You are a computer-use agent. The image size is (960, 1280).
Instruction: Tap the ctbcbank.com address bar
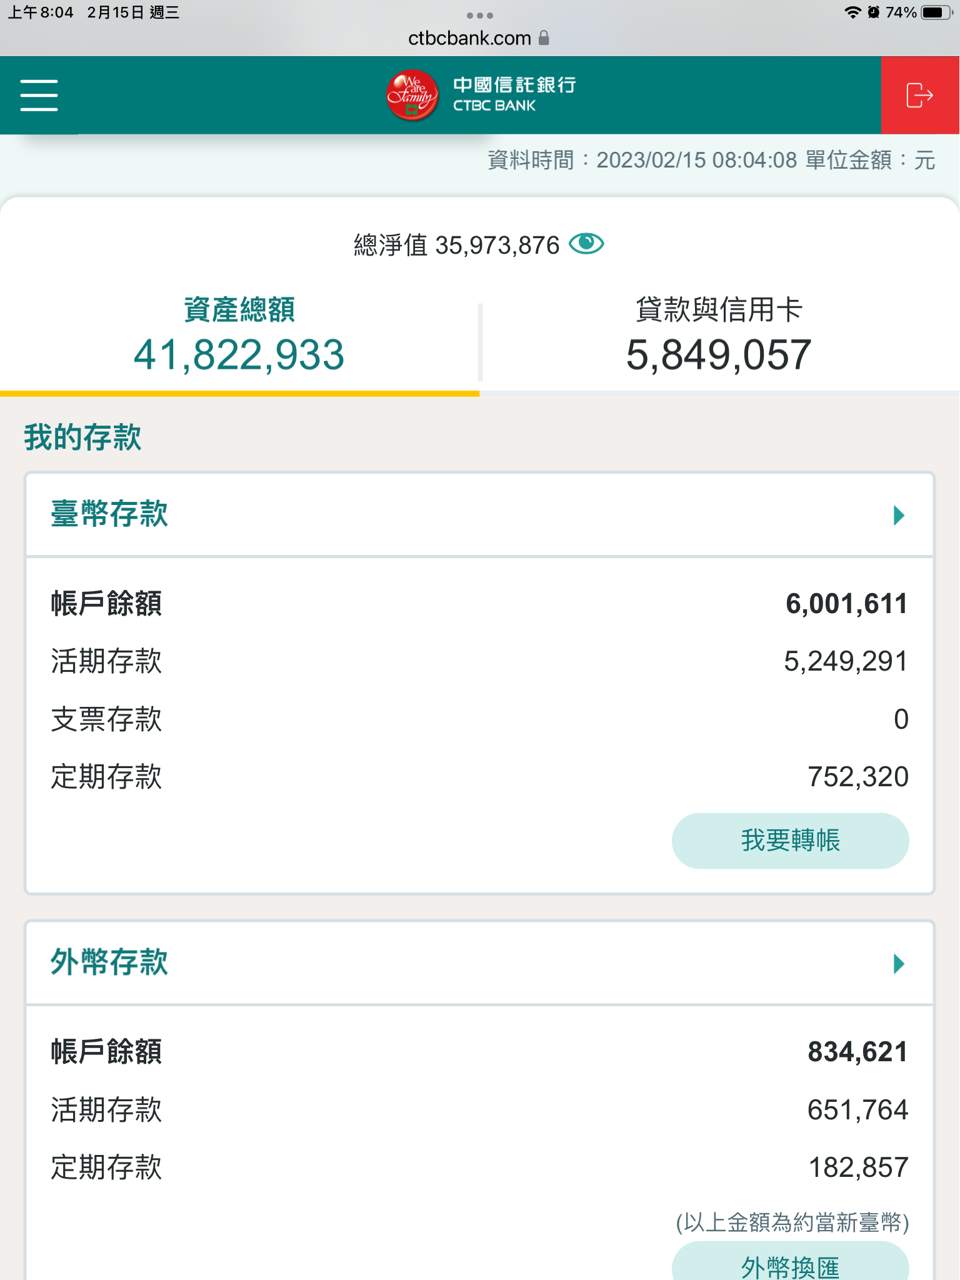pyautogui.click(x=469, y=38)
